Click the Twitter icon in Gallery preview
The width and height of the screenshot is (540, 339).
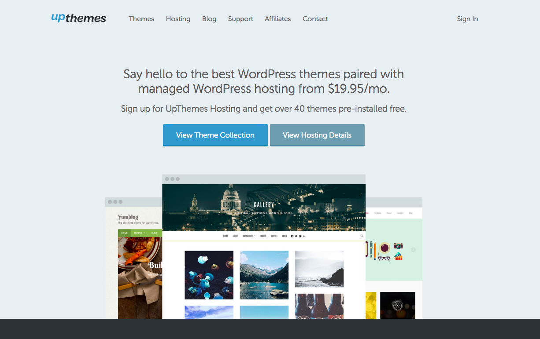pyautogui.click(x=296, y=236)
